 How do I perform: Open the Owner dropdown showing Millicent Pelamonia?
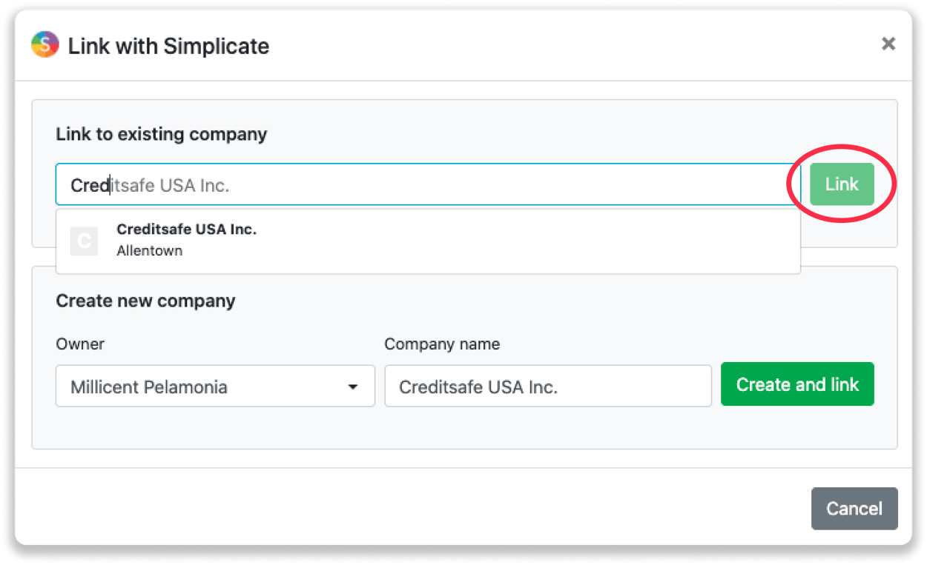click(x=215, y=386)
